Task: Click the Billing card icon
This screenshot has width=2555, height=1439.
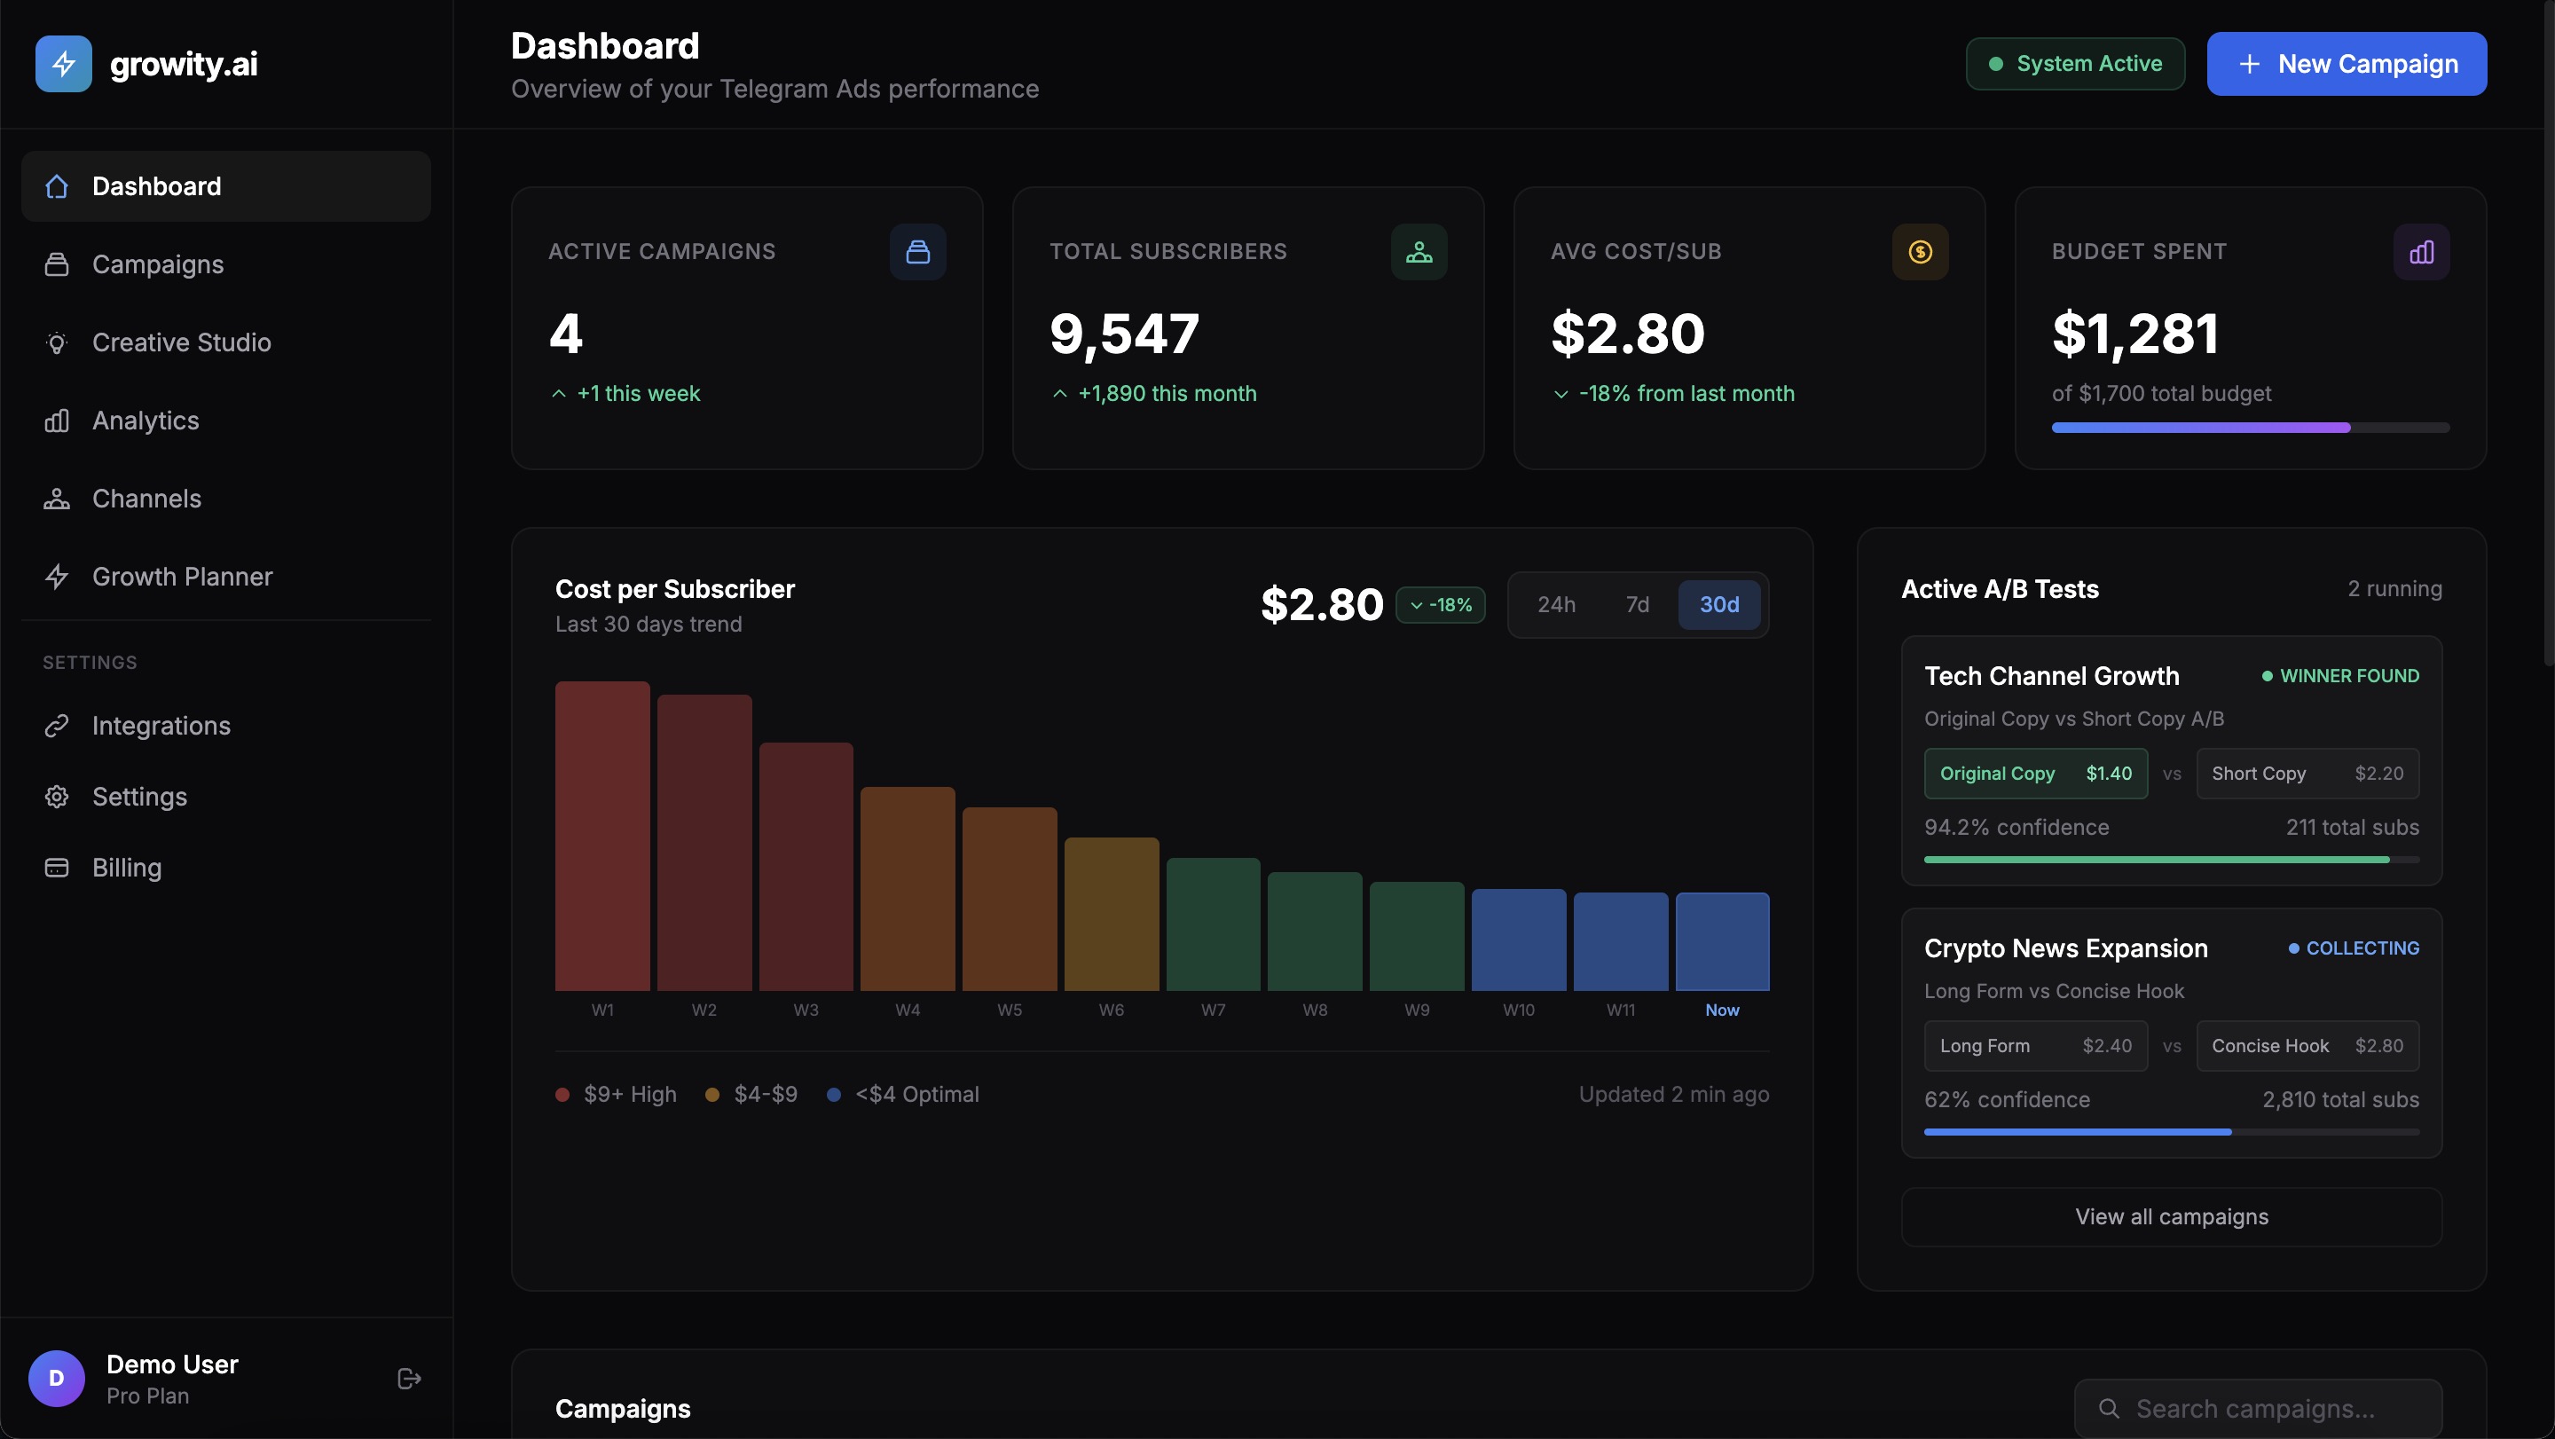Action: [57, 867]
